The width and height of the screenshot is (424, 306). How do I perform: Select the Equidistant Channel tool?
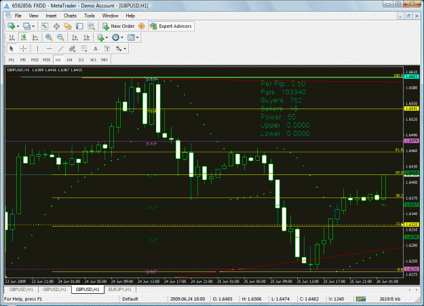tap(72, 49)
